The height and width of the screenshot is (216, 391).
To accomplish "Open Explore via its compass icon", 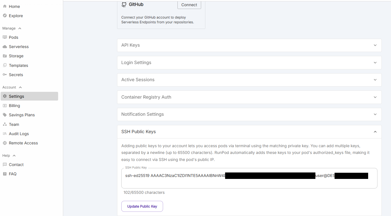I will coord(5,16).
